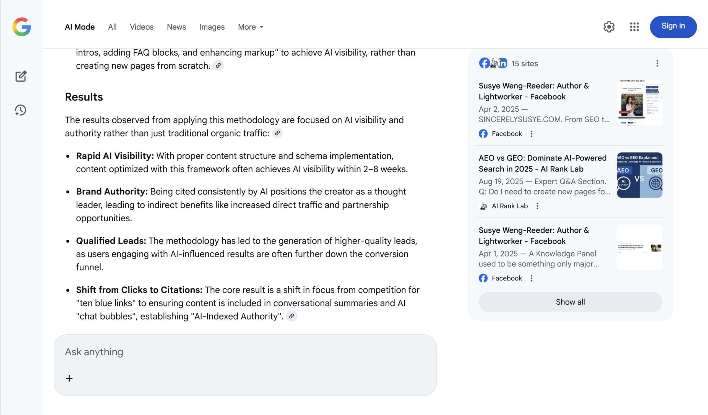Open the Google apps grid
This screenshot has height=415, width=708.
click(x=634, y=27)
